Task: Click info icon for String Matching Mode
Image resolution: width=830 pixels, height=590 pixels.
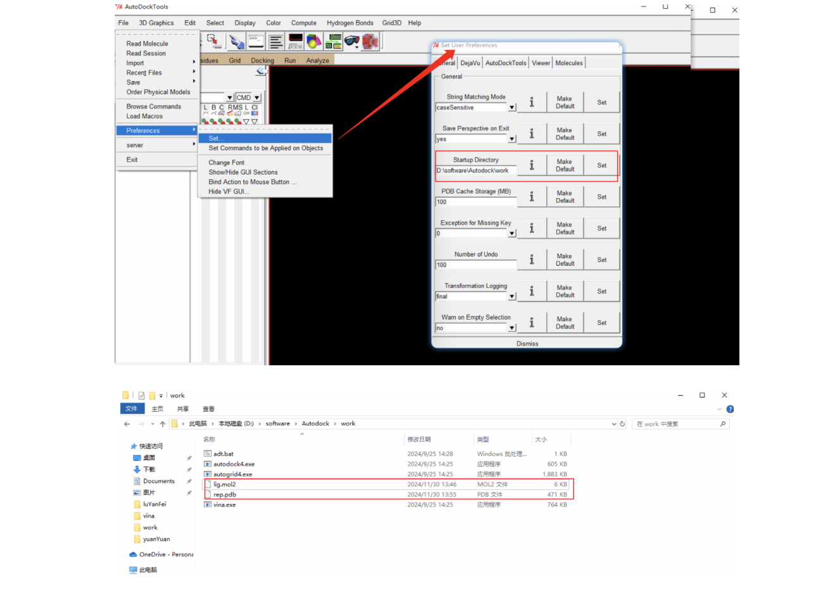Action: click(532, 102)
